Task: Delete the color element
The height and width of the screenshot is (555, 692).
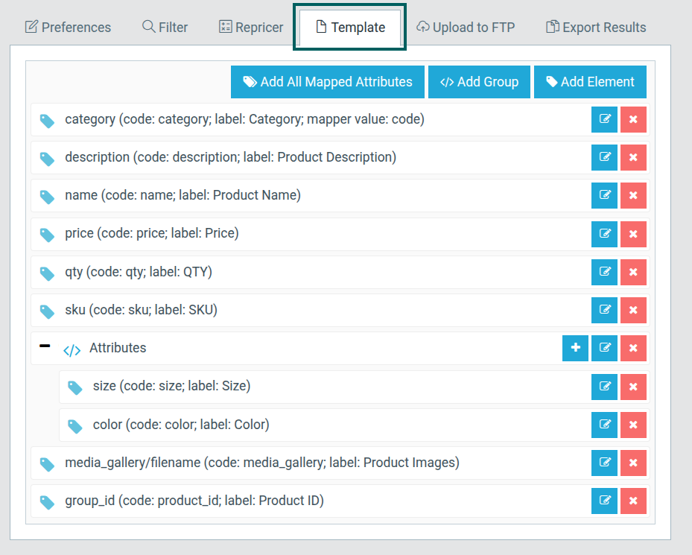Action: tap(633, 425)
